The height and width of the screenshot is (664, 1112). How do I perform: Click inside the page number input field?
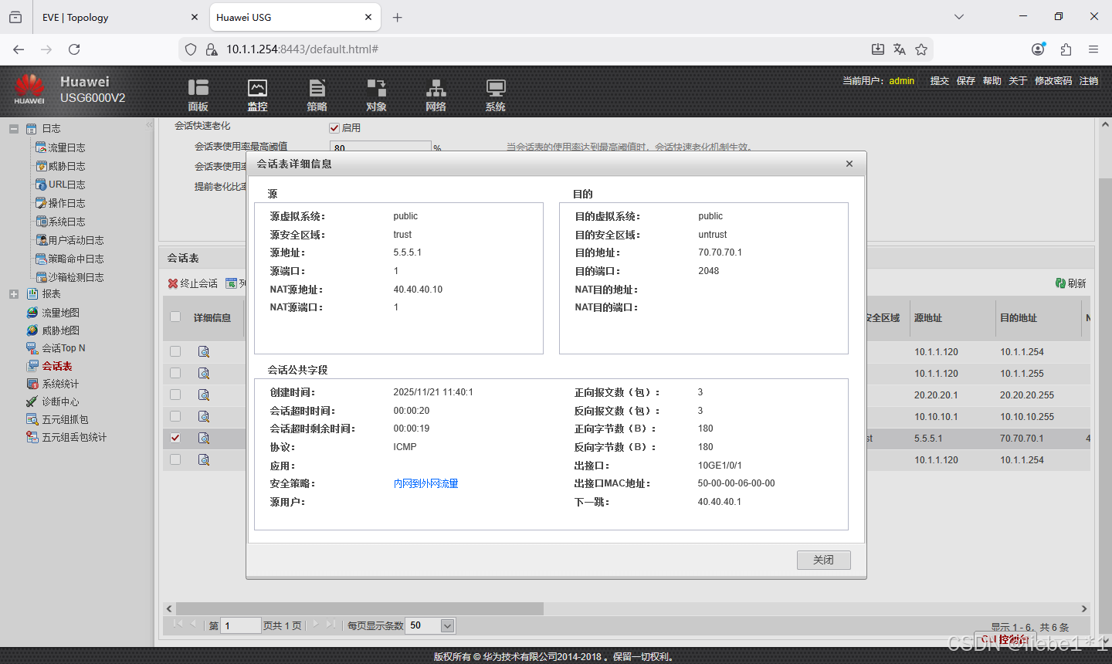point(240,625)
